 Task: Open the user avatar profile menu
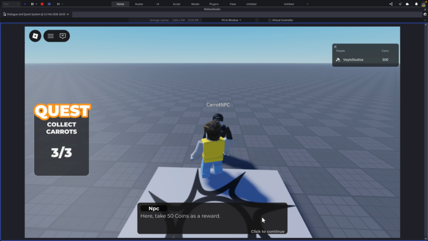424,4
